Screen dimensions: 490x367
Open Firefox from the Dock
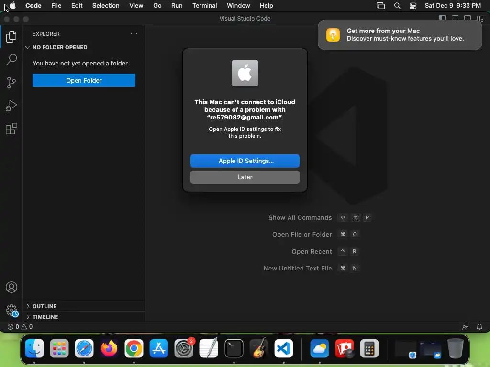[x=109, y=348]
